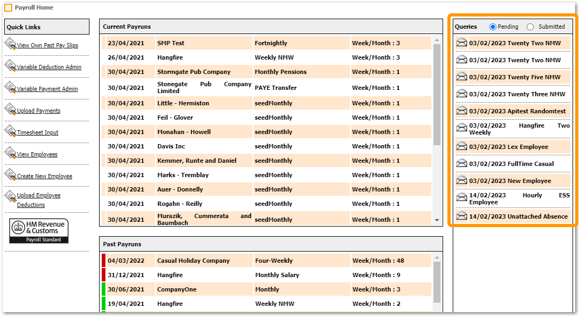Open the View Employees link

(37, 154)
